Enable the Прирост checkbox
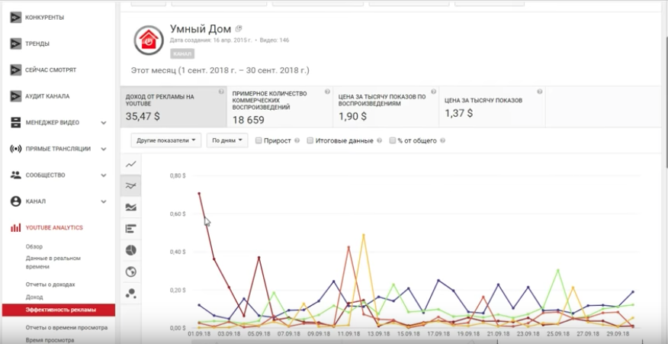Viewport: 668px width, 344px height. [x=259, y=140]
